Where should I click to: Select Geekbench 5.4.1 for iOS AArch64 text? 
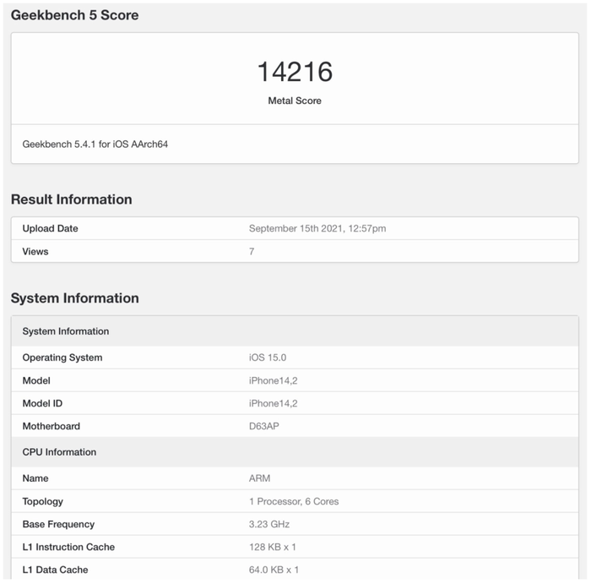[95, 145]
